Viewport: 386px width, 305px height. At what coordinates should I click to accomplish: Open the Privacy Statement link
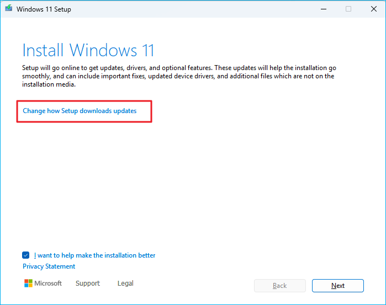pos(49,266)
